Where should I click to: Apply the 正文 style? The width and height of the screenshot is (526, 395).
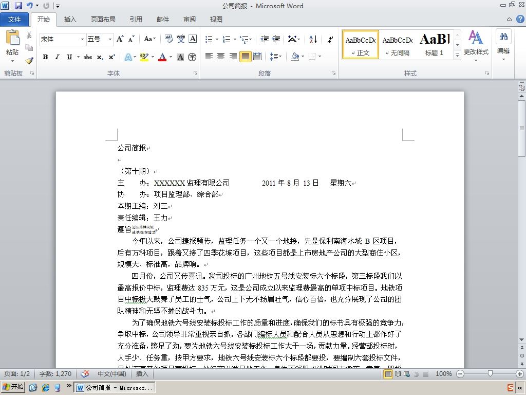[361, 45]
